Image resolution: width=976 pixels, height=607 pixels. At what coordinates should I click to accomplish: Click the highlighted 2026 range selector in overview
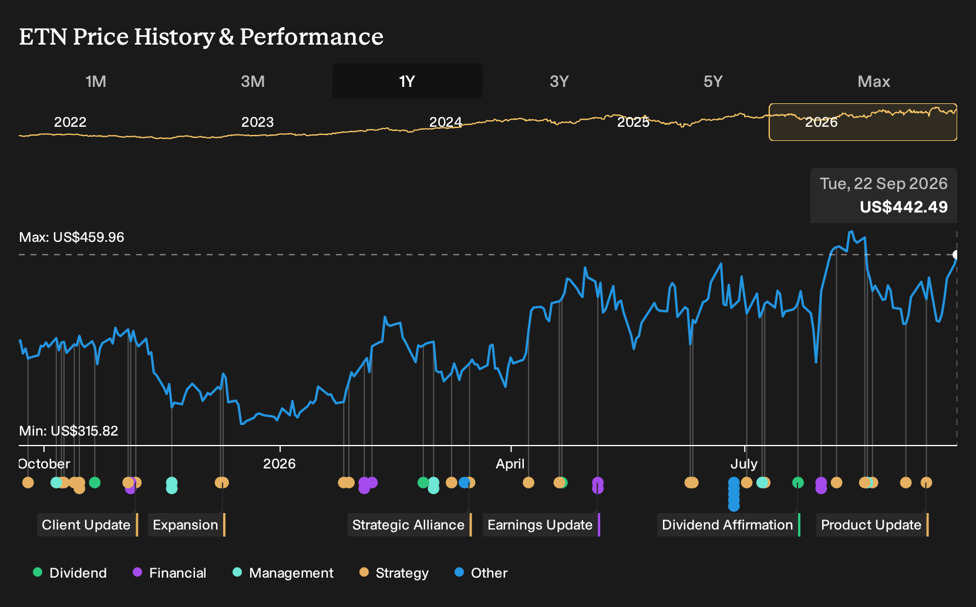[863, 122]
